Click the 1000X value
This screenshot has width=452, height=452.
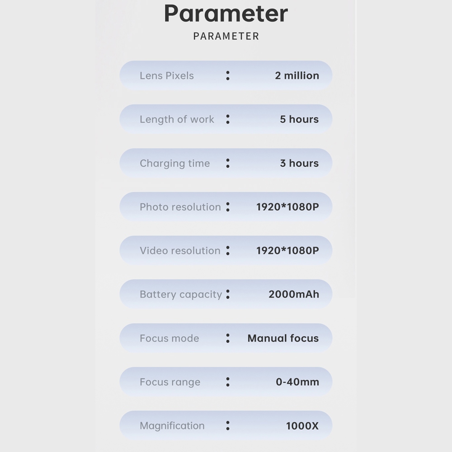pyautogui.click(x=302, y=426)
